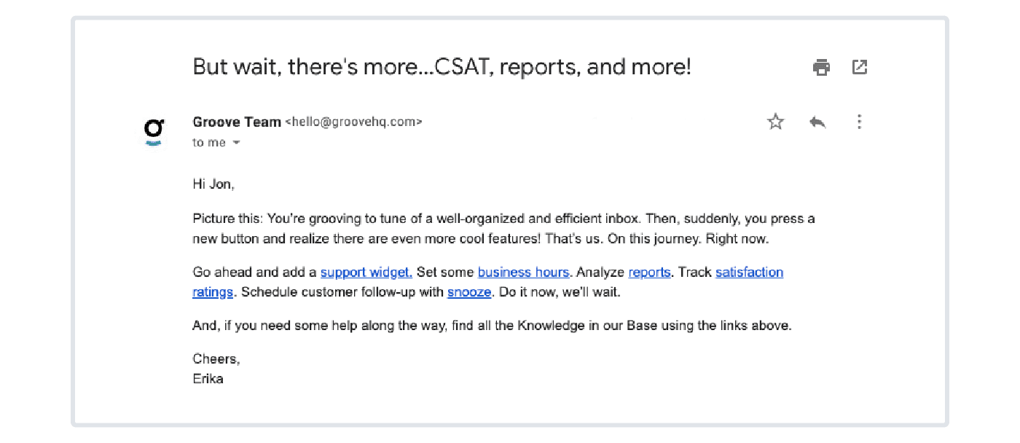The image size is (1020, 443).
Task: Visit the "reports" hyperlink
Action: pos(649,273)
